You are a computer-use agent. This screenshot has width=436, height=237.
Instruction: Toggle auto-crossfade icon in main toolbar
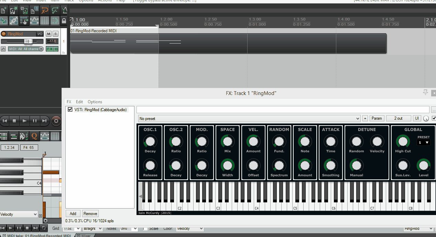(3, 21)
